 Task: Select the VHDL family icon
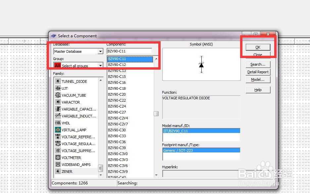tap(58, 123)
